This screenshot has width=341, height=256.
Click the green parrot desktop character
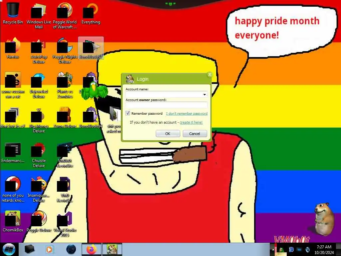[95, 90]
